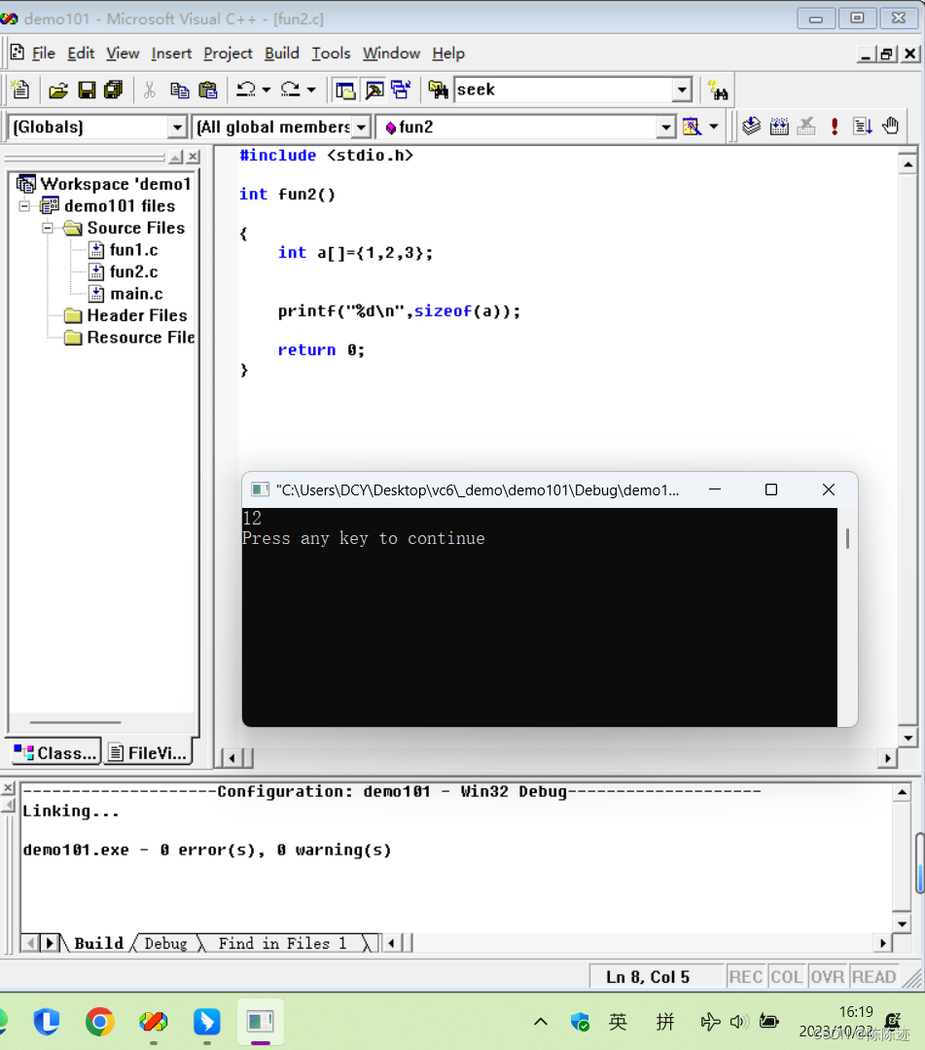This screenshot has height=1050, width=925.
Task: Open the Project menu
Action: point(229,54)
